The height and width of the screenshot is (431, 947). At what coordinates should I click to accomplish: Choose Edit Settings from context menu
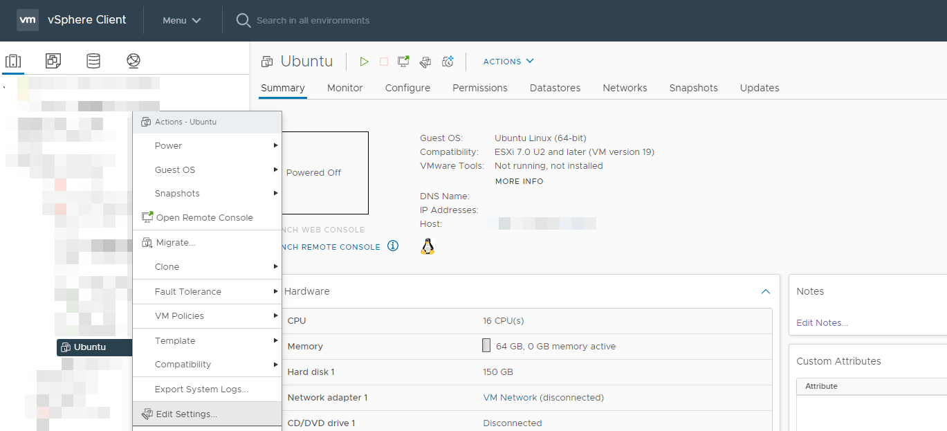click(x=186, y=414)
